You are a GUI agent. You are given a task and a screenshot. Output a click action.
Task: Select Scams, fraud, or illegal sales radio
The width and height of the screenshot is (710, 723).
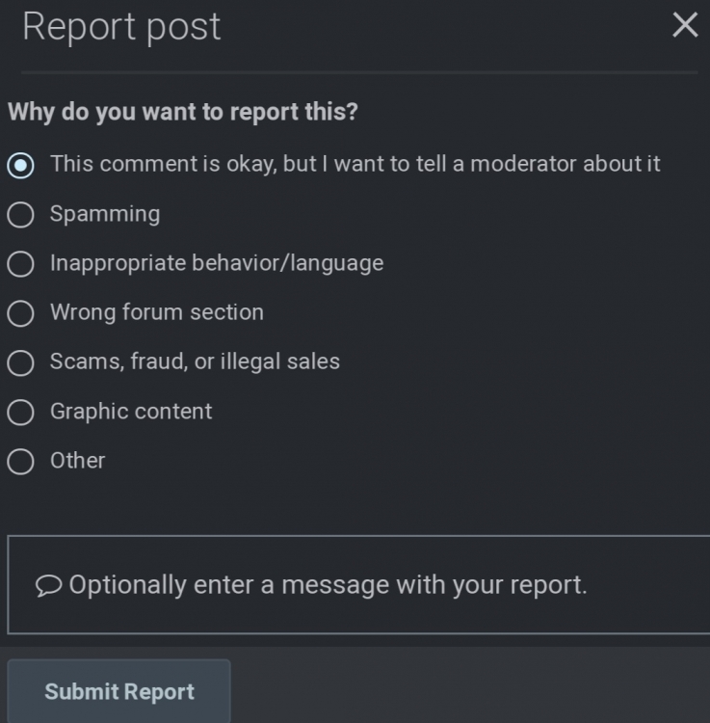coord(20,362)
